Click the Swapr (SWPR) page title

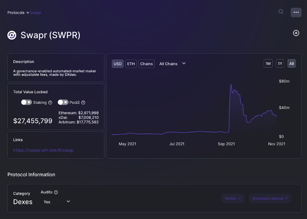[51, 35]
